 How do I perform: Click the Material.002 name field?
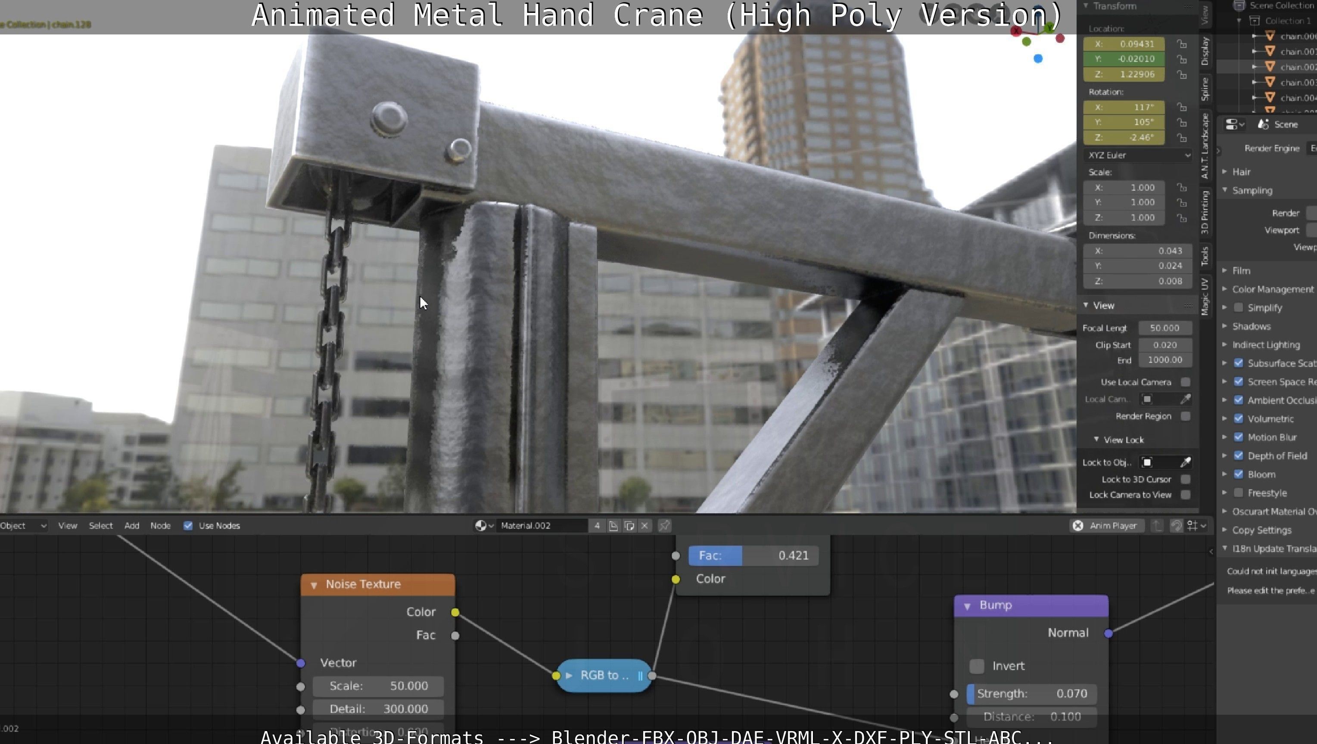(x=542, y=526)
